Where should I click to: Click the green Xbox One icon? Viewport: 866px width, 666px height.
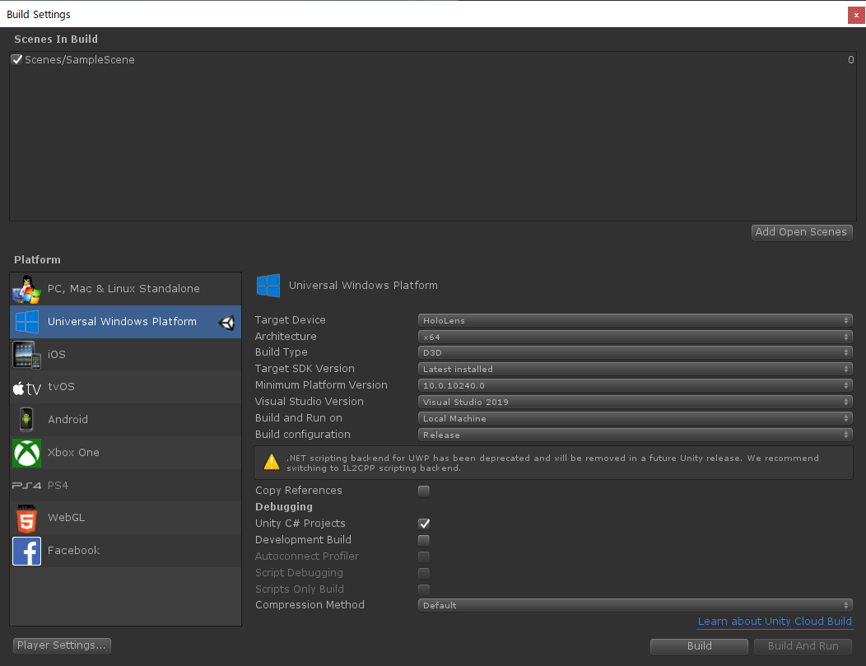[x=26, y=453]
